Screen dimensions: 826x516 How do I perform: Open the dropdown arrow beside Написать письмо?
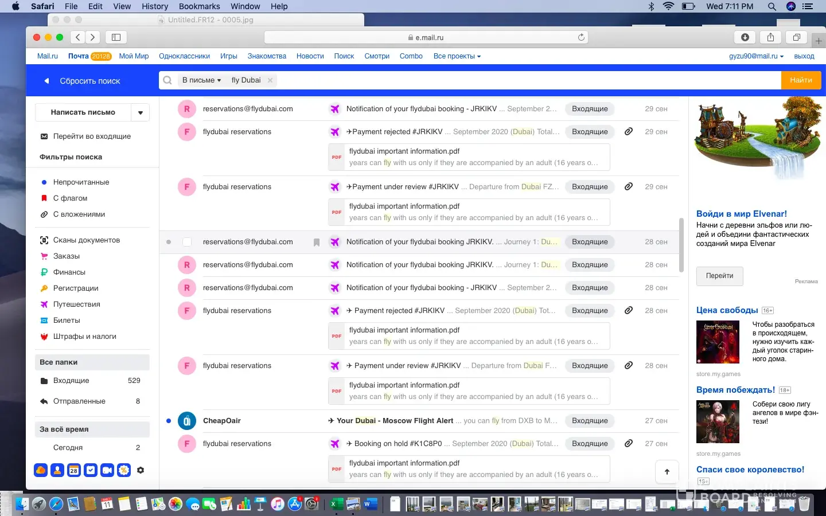click(x=141, y=112)
